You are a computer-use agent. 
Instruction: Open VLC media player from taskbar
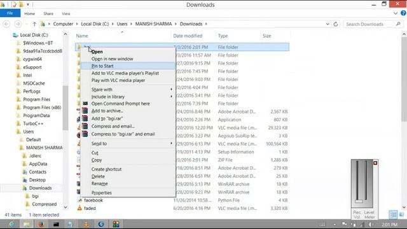pyautogui.click(x=86, y=224)
